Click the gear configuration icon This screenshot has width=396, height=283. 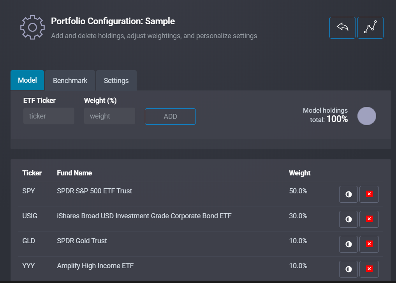coord(33,27)
